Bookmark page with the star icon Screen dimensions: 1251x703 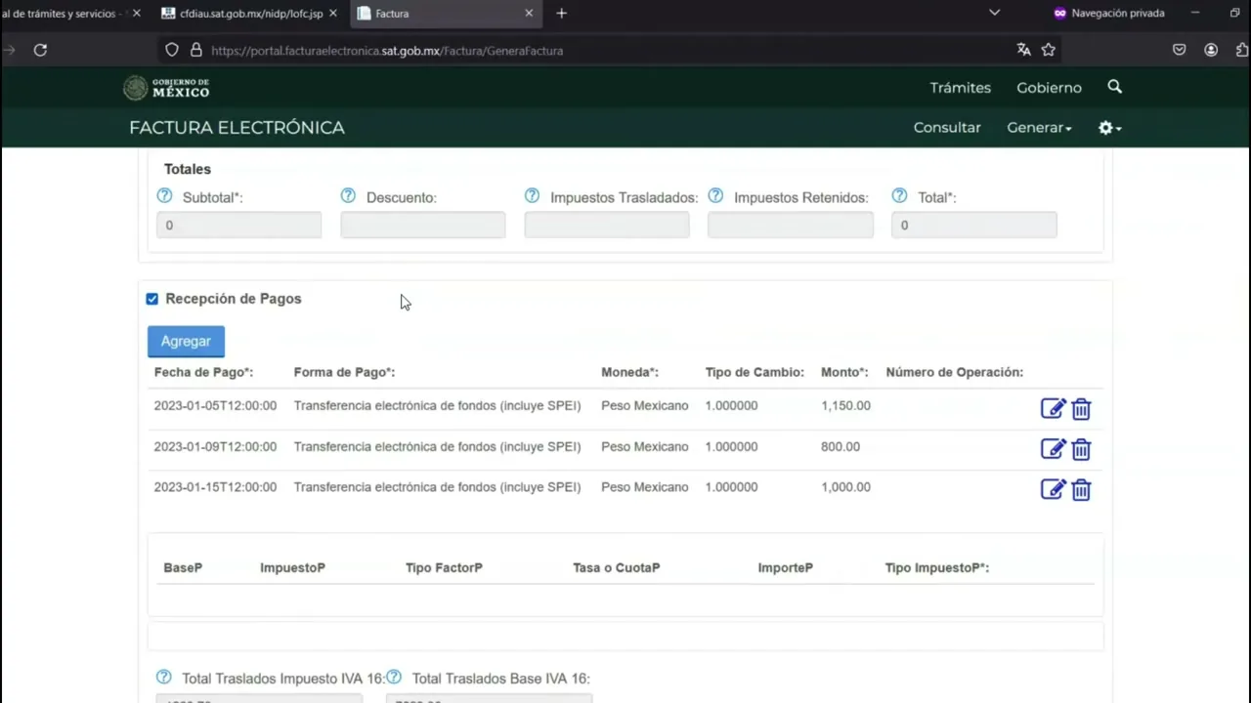point(1049,50)
